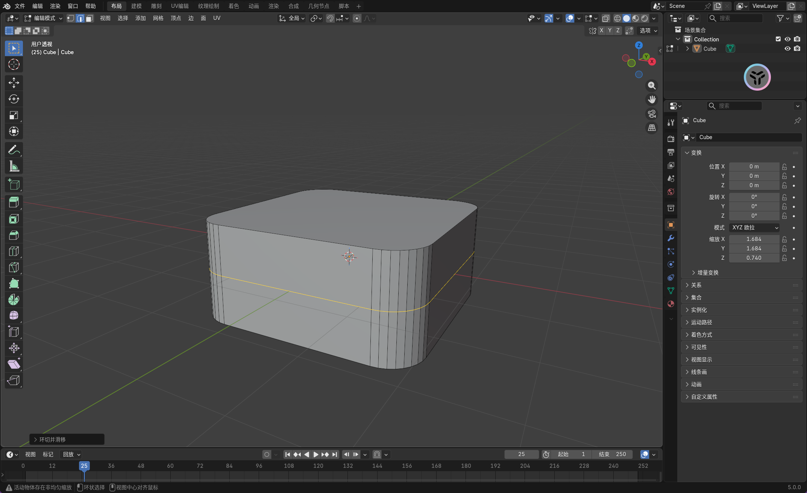Select the Move tool in left toolbar
This screenshot has width=807, height=493.
pyautogui.click(x=14, y=83)
